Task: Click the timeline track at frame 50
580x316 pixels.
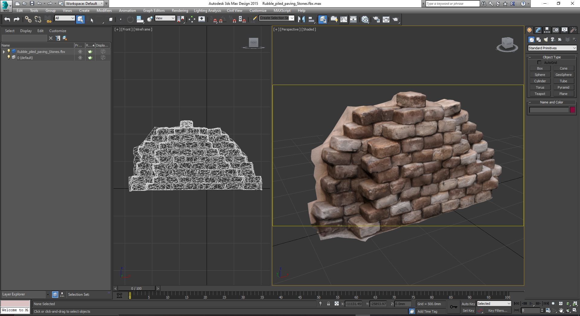Action: 318,296
